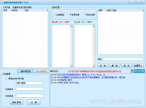The width and height of the screenshot is (146, 108).
Task: Click the 一键QQ群签到 button
Action: click(25, 71)
